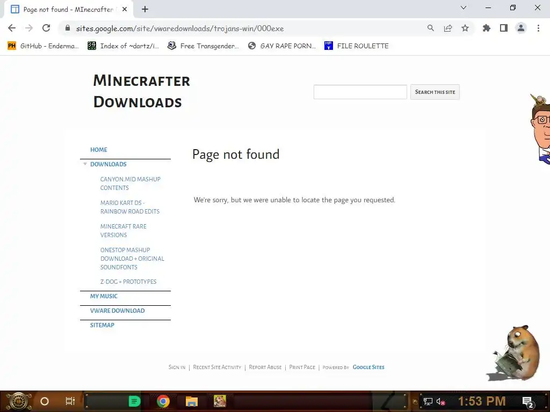Close the Page not found tab
The width and height of the screenshot is (550, 412).
click(x=125, y=10)
